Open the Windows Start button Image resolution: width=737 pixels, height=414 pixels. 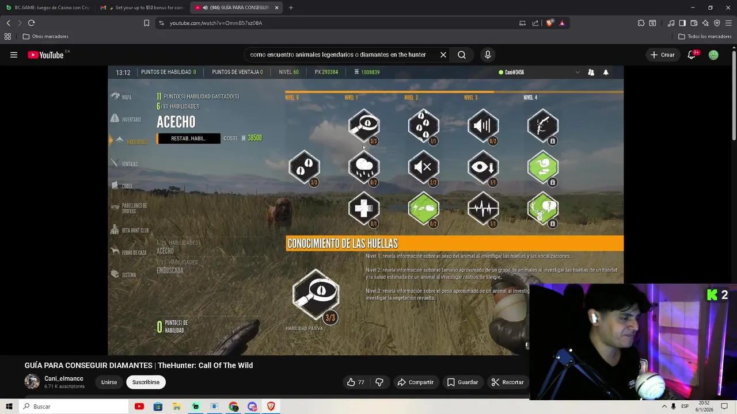[9, 407]
